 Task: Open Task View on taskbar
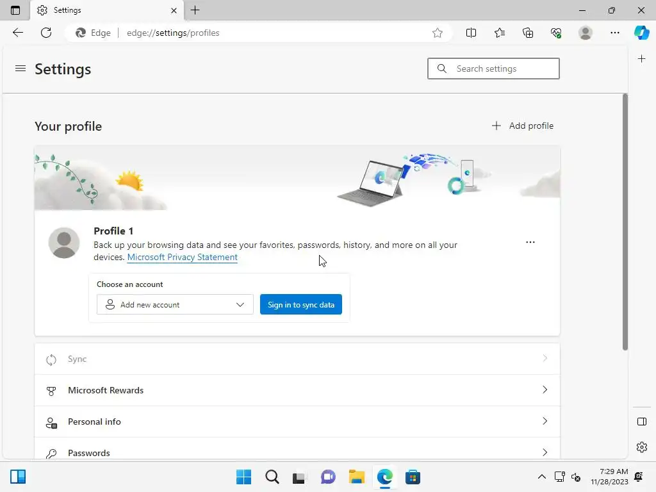pyautogui.click(x=300, y=477)
